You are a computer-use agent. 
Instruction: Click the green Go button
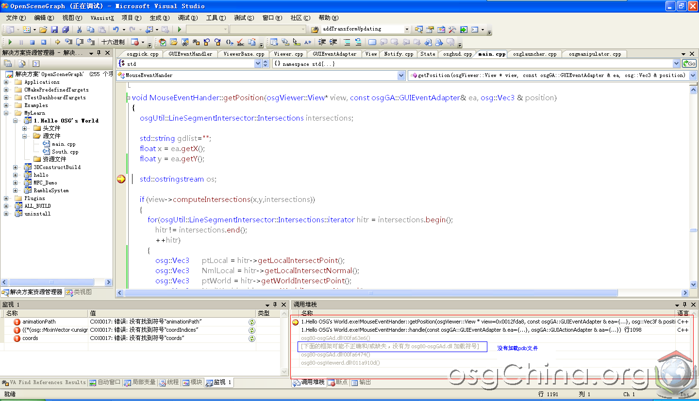coord(689,63)
